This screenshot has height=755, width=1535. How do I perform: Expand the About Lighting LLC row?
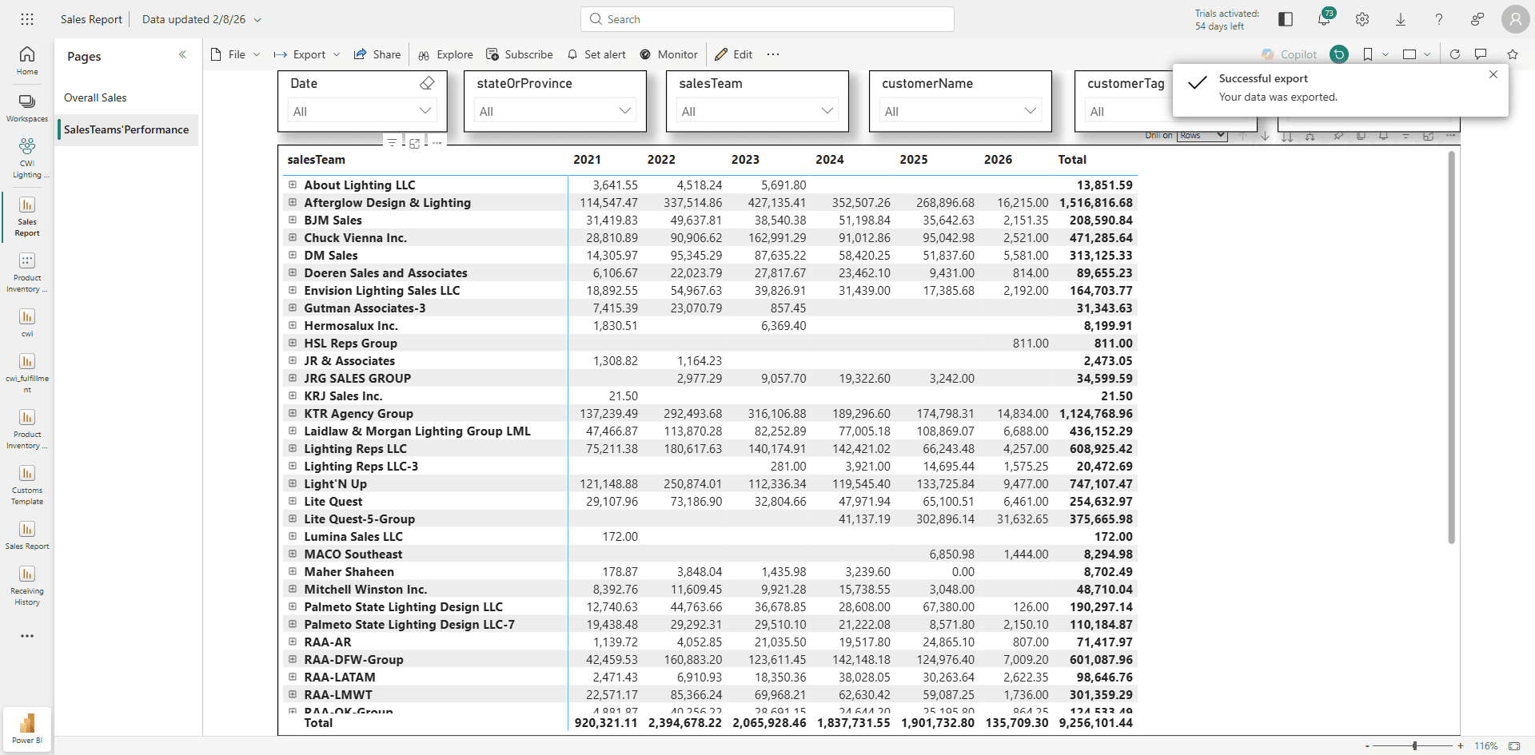pyautogui.click(x=293, y=185)
